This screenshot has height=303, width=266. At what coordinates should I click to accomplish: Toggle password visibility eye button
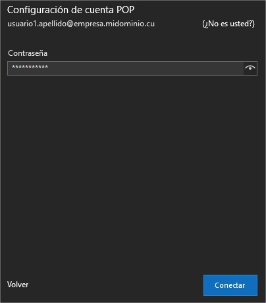(250, 68)
